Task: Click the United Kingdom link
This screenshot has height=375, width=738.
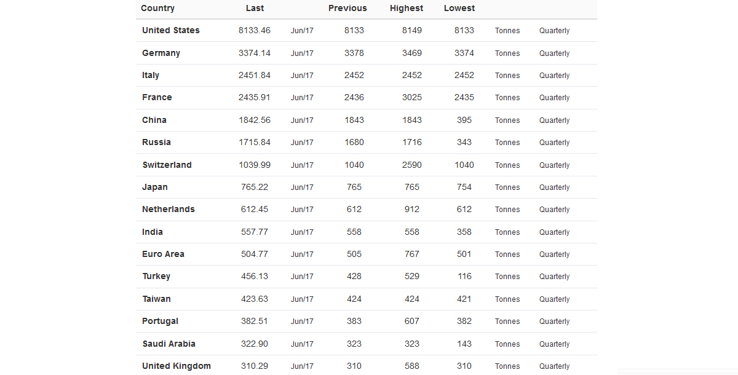Action: 177,366
